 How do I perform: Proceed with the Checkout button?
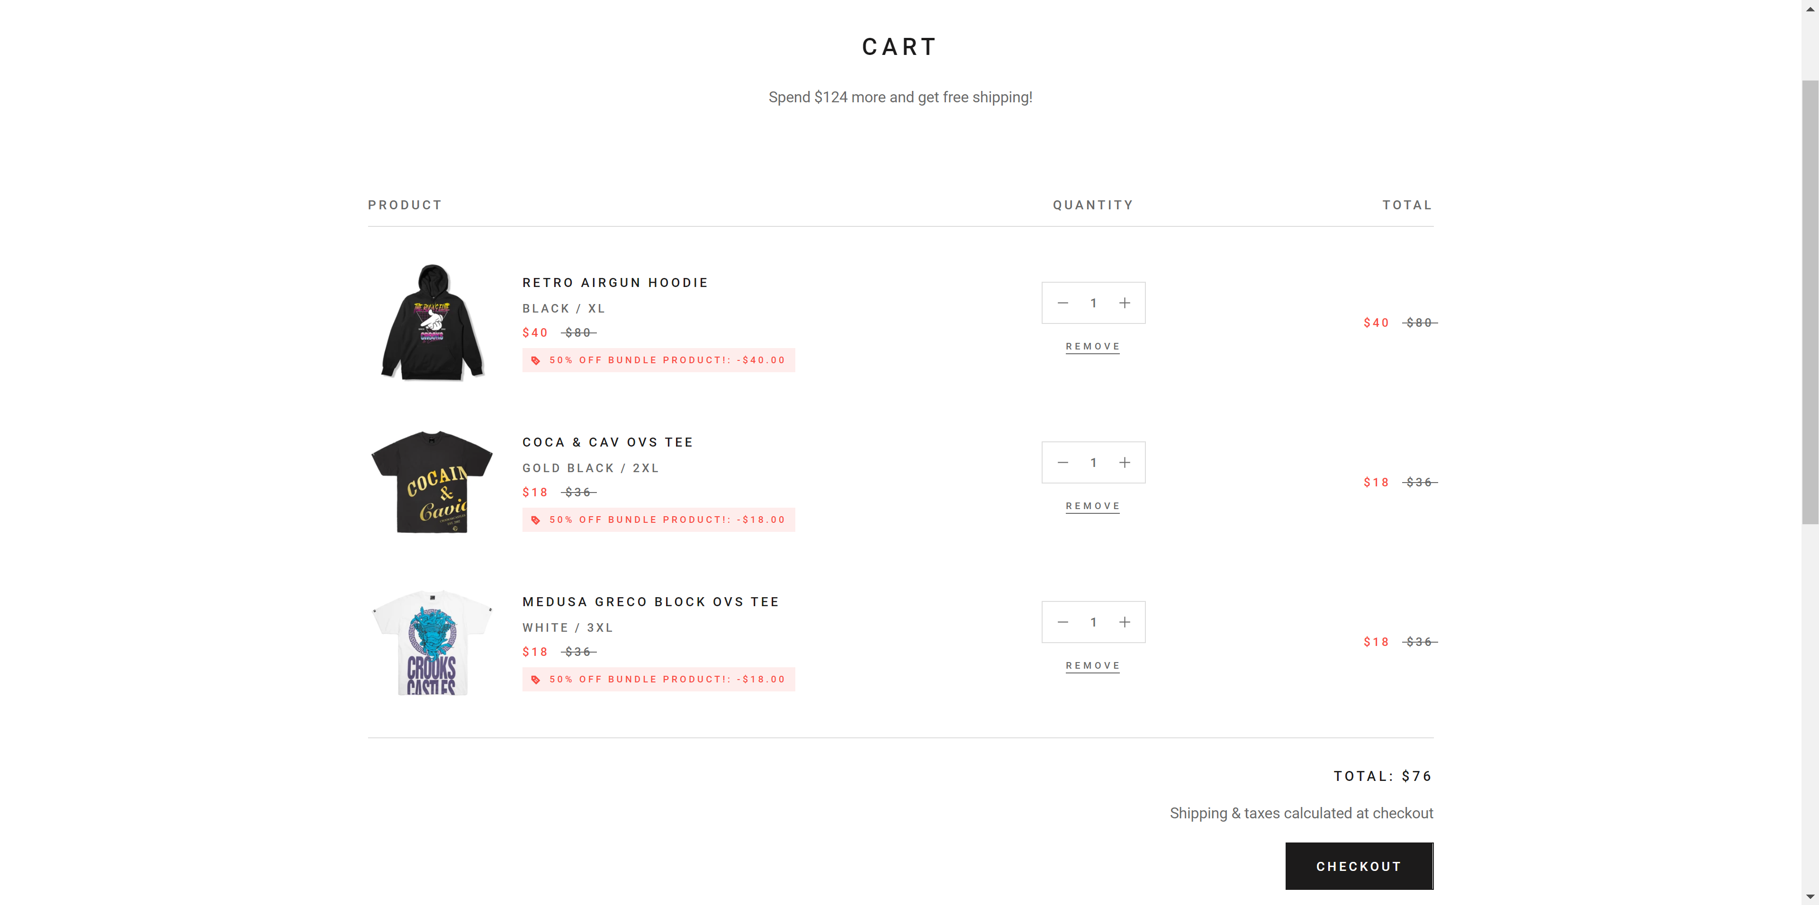tap(1359, 866)
